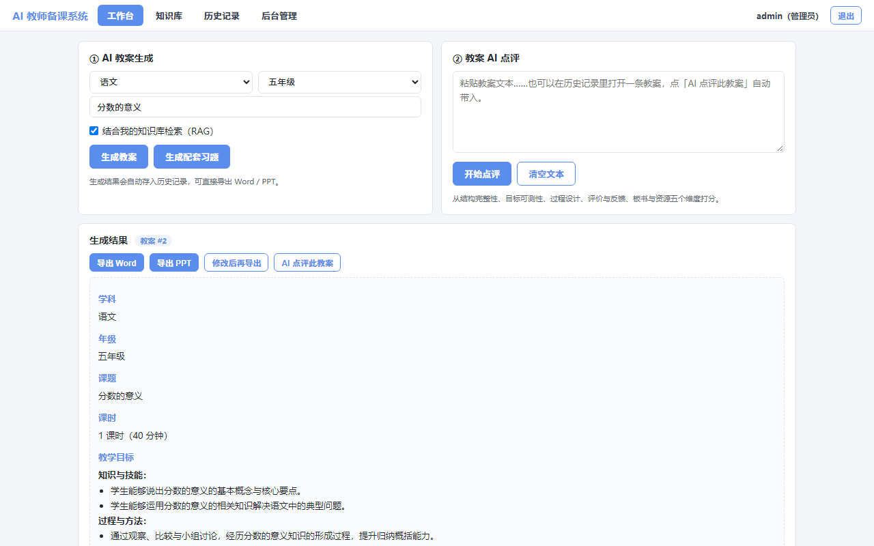The height and width of the screenshot is (546, 874).
Task: Click the bullet starting 通过观察、比较与小组讨论
Action: point(273,536)
